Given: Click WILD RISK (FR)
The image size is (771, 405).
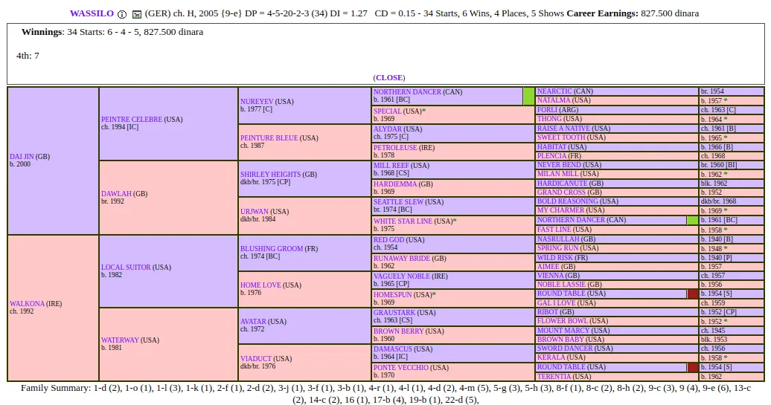Looking at the screenshot, I should [554, 258].
